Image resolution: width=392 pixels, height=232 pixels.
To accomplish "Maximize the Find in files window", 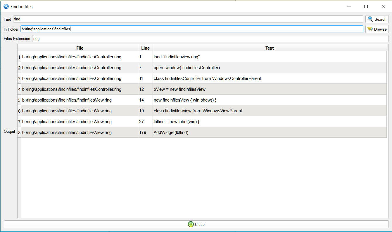I will pos(366,6).
